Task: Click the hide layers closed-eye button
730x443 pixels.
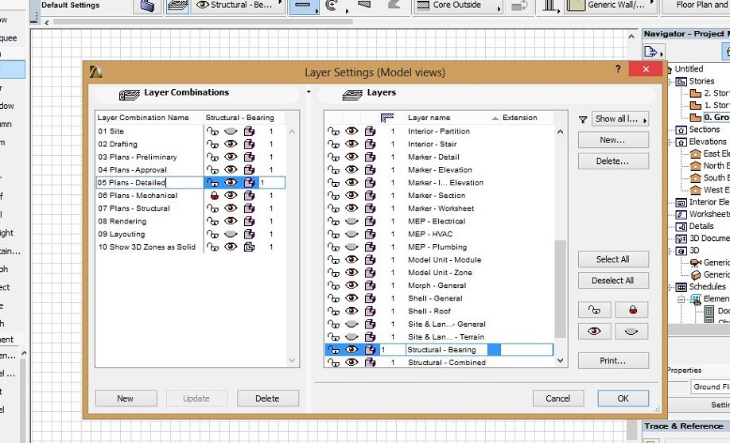Action: point(631,332)
